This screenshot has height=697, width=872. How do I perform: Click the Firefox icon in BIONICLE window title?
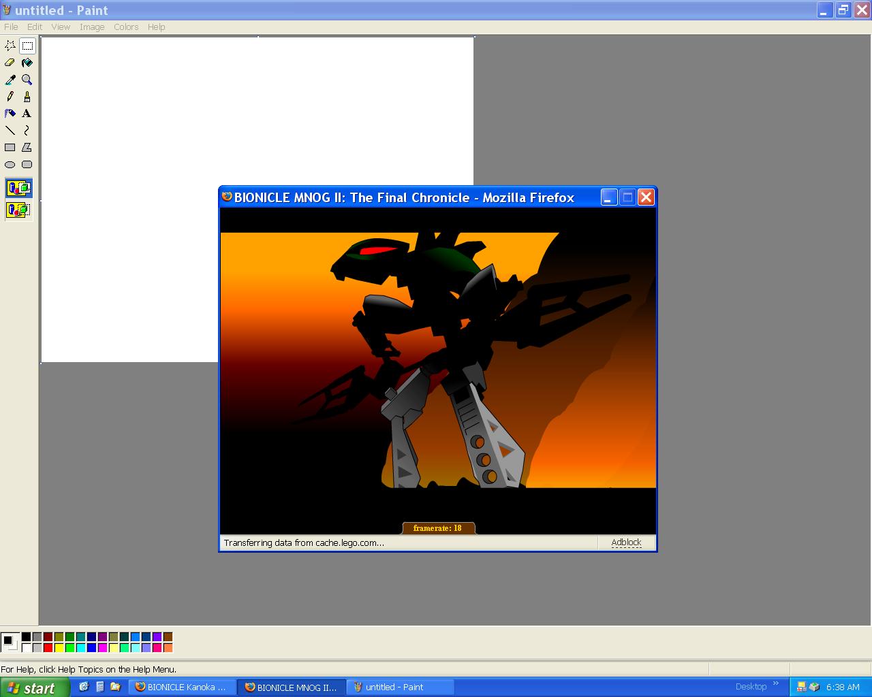tap(228, 197)
